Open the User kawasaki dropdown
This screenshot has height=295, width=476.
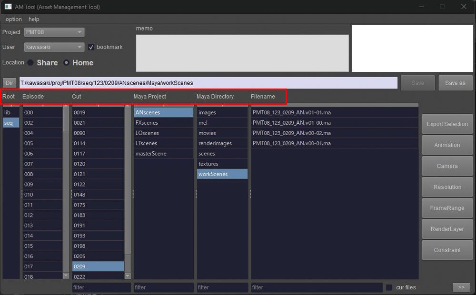coord(54,47)
